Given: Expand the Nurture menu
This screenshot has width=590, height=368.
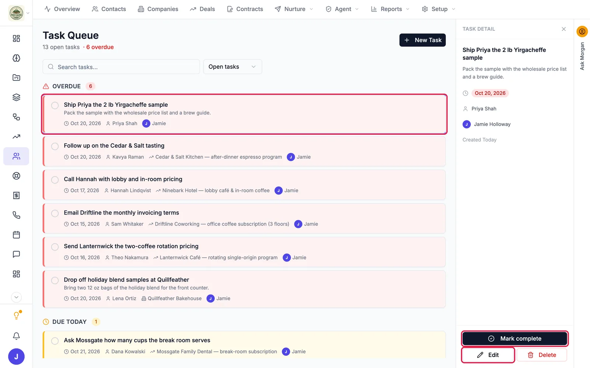Looking at the screenshot, I should pos(294,9).
